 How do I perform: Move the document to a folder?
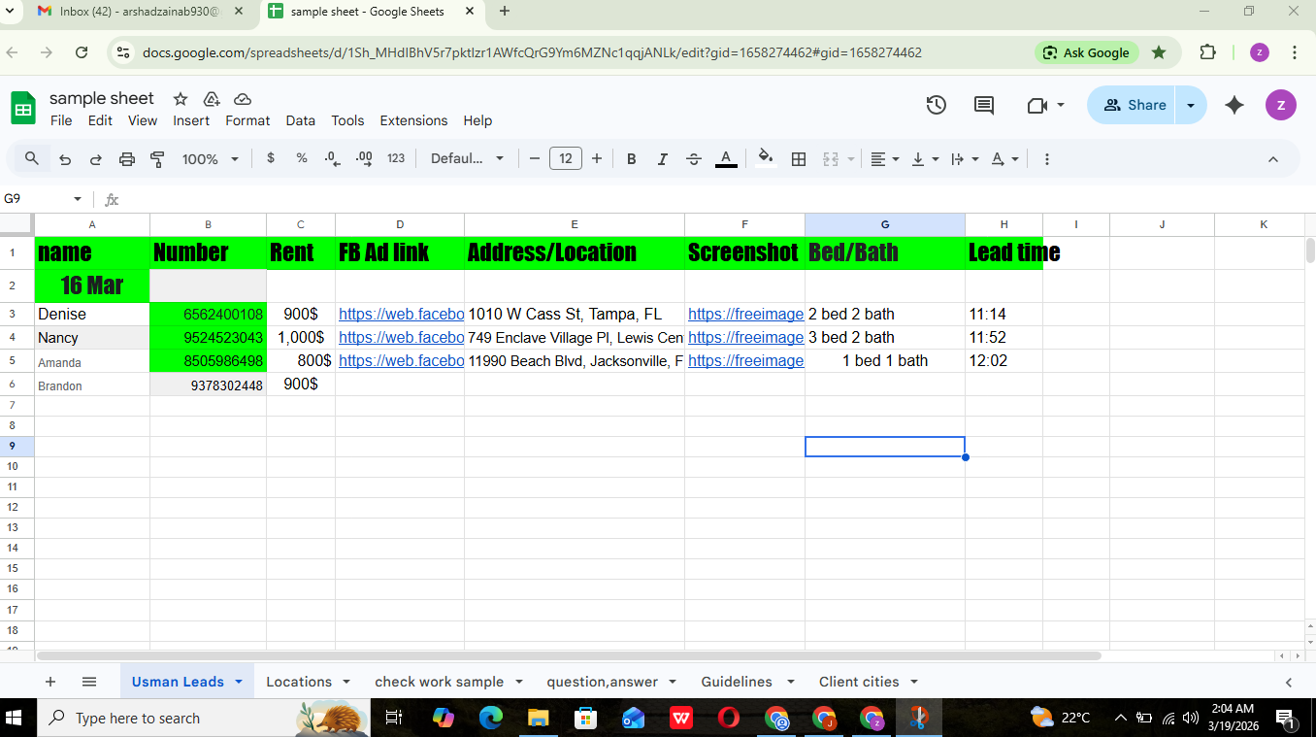point(212,99)
